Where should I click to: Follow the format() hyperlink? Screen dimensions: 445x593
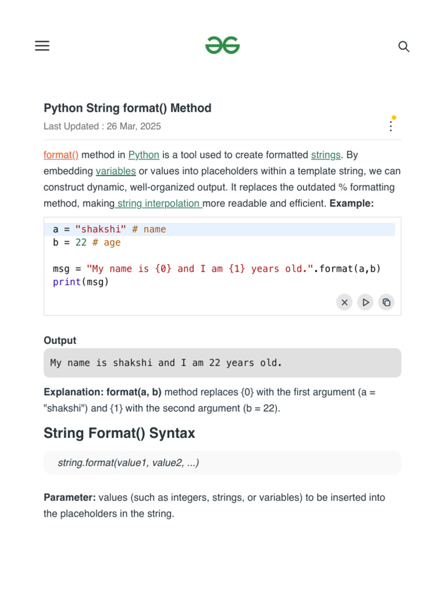click(61, 155)
